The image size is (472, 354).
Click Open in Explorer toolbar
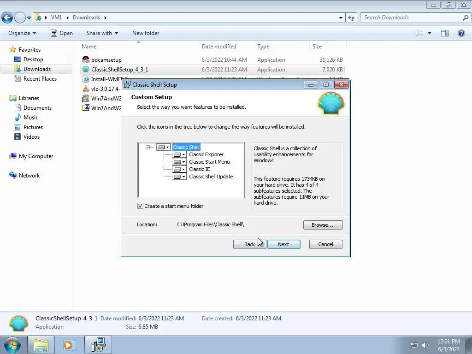pos(62,33)
